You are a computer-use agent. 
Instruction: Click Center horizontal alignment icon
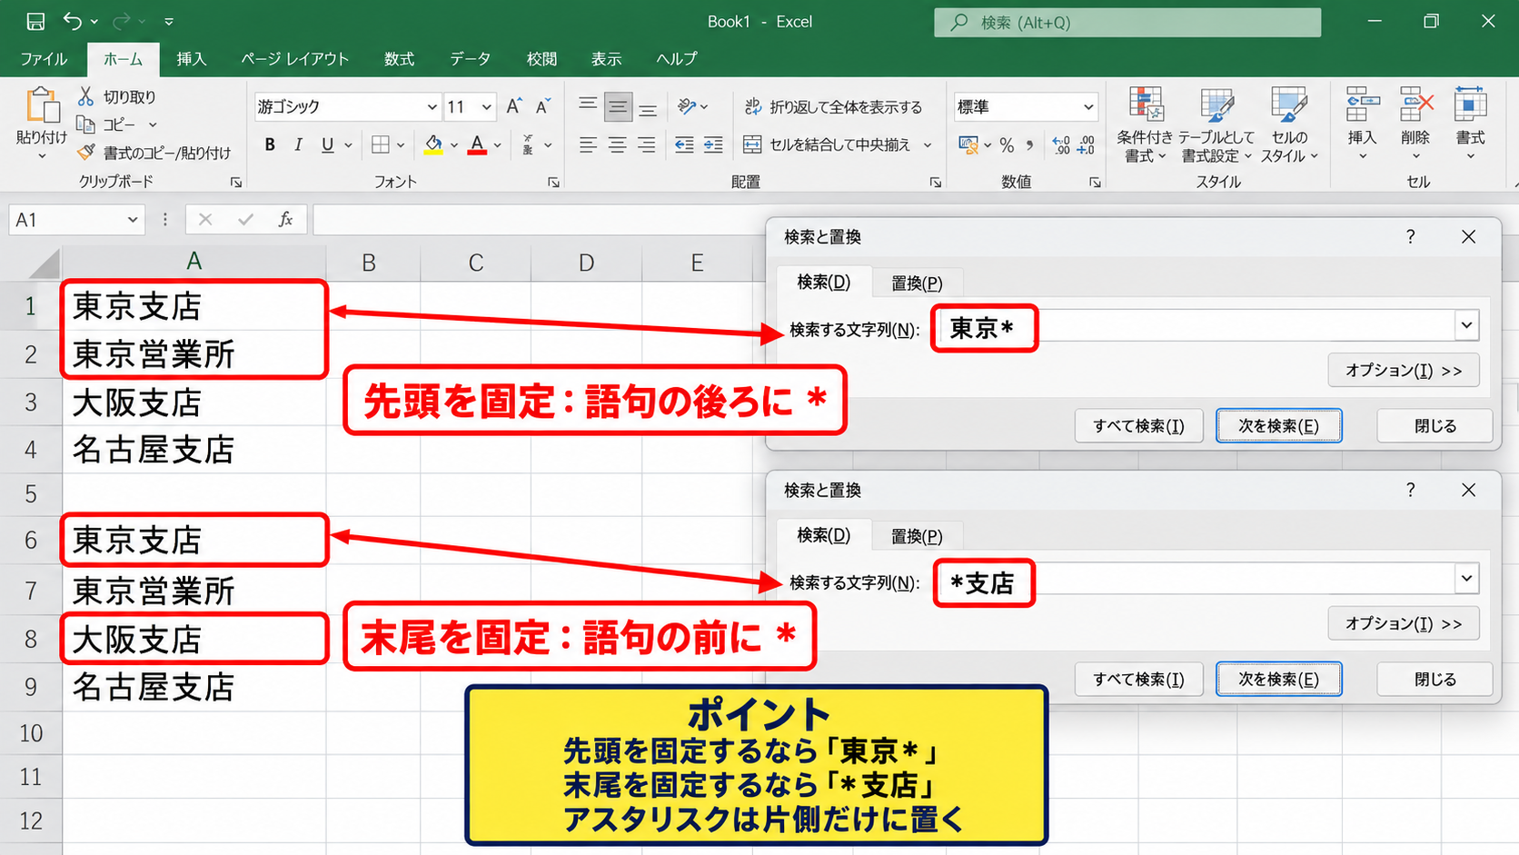point(618,144)
